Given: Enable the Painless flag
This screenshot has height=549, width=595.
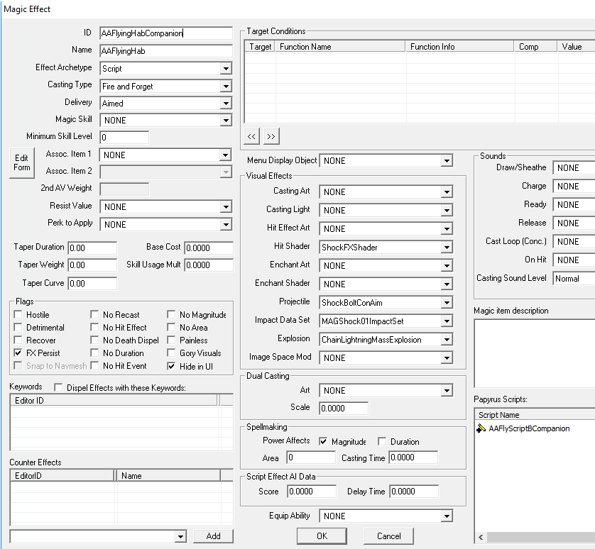Looking at the screenshot, I should [171, 340].
